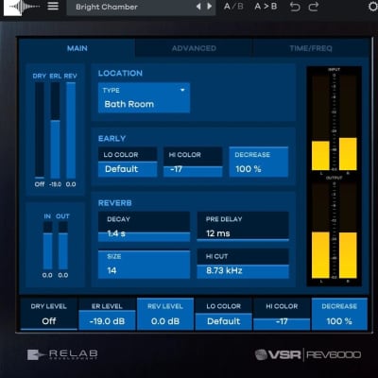The width and height of the screenshot is (378, 378).
Task: Click the DECAY 1.4 s control
Action: click(144, 227)
